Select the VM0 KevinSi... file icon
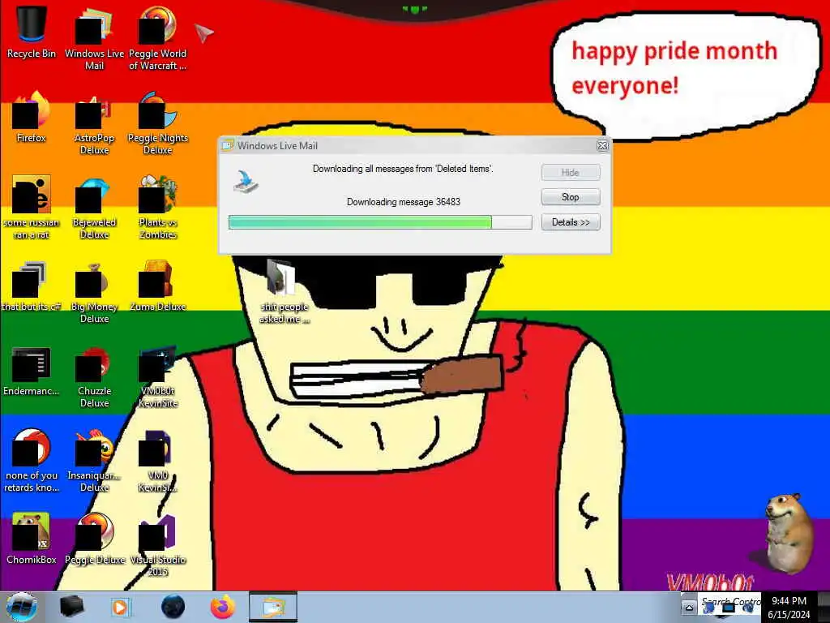Viewport: 830px width, 623px height. (x=158, y=460)
